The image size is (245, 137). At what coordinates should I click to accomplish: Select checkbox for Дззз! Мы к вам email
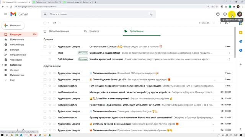pos(45,99)
